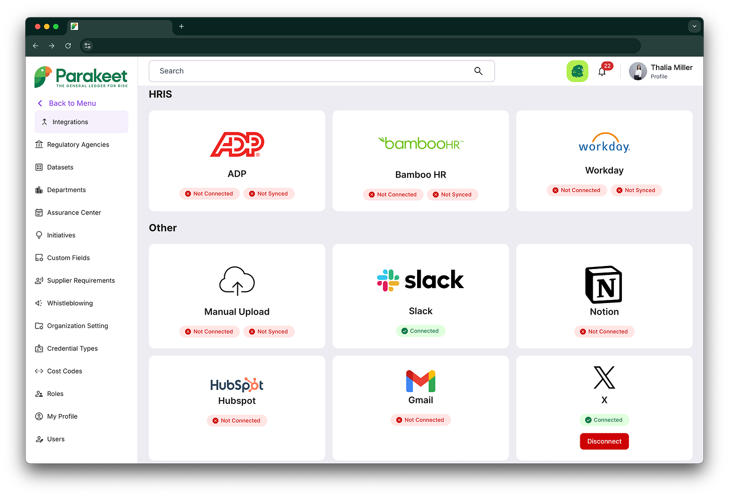Viewport: 729px width, 497px height.
Task: Click the Assurance Center icon
Action: click(39, 212)
